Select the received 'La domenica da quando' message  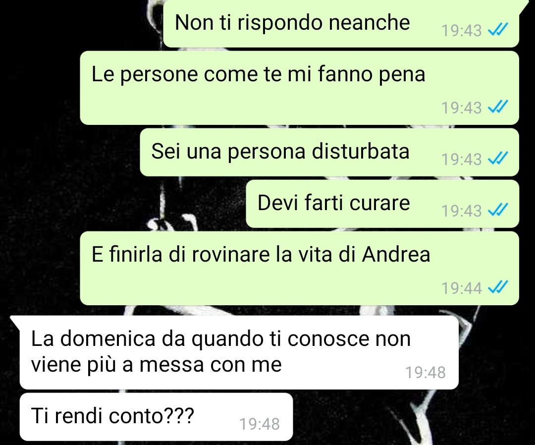[x=239, y=352]
